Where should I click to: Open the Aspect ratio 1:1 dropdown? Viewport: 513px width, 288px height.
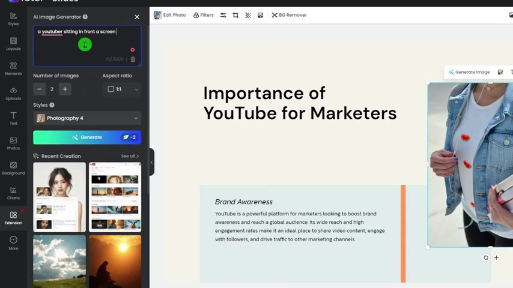pyautogui.click(x=123, y=89)
